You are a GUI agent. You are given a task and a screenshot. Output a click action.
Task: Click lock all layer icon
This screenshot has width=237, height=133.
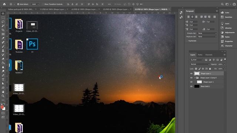[210, 69]
